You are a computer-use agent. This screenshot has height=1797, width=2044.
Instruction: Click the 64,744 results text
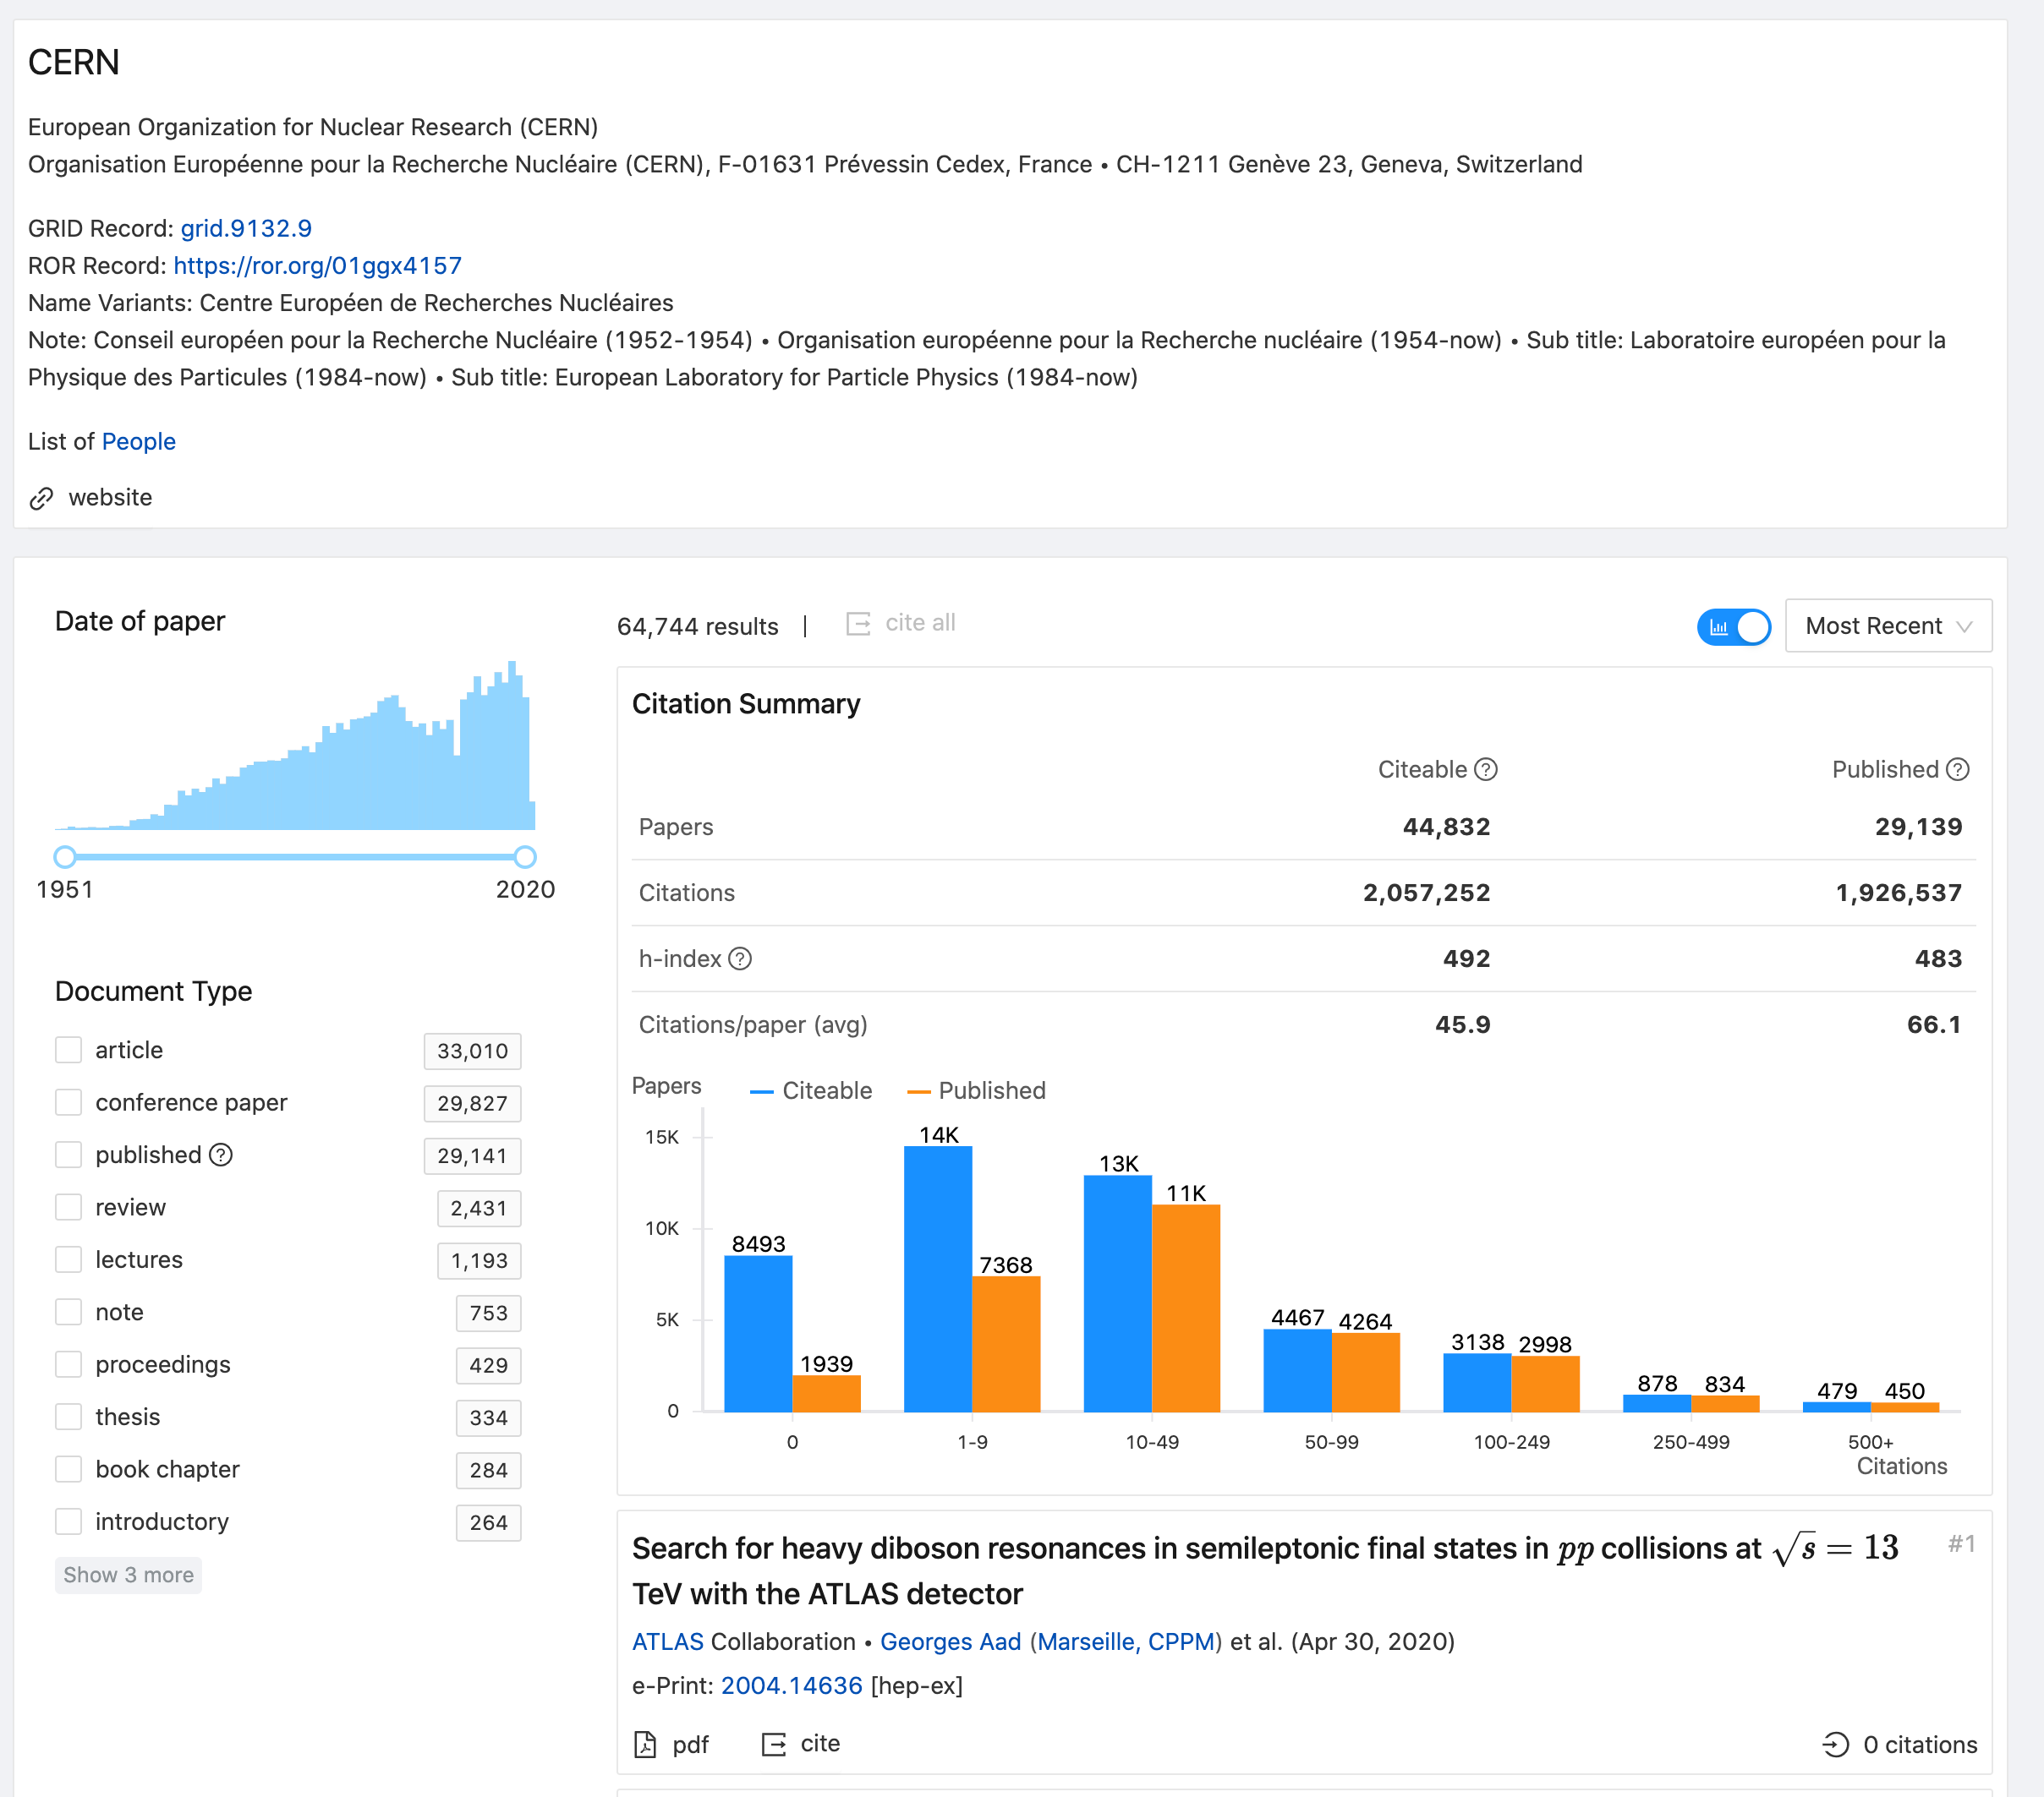coord(697,626)
